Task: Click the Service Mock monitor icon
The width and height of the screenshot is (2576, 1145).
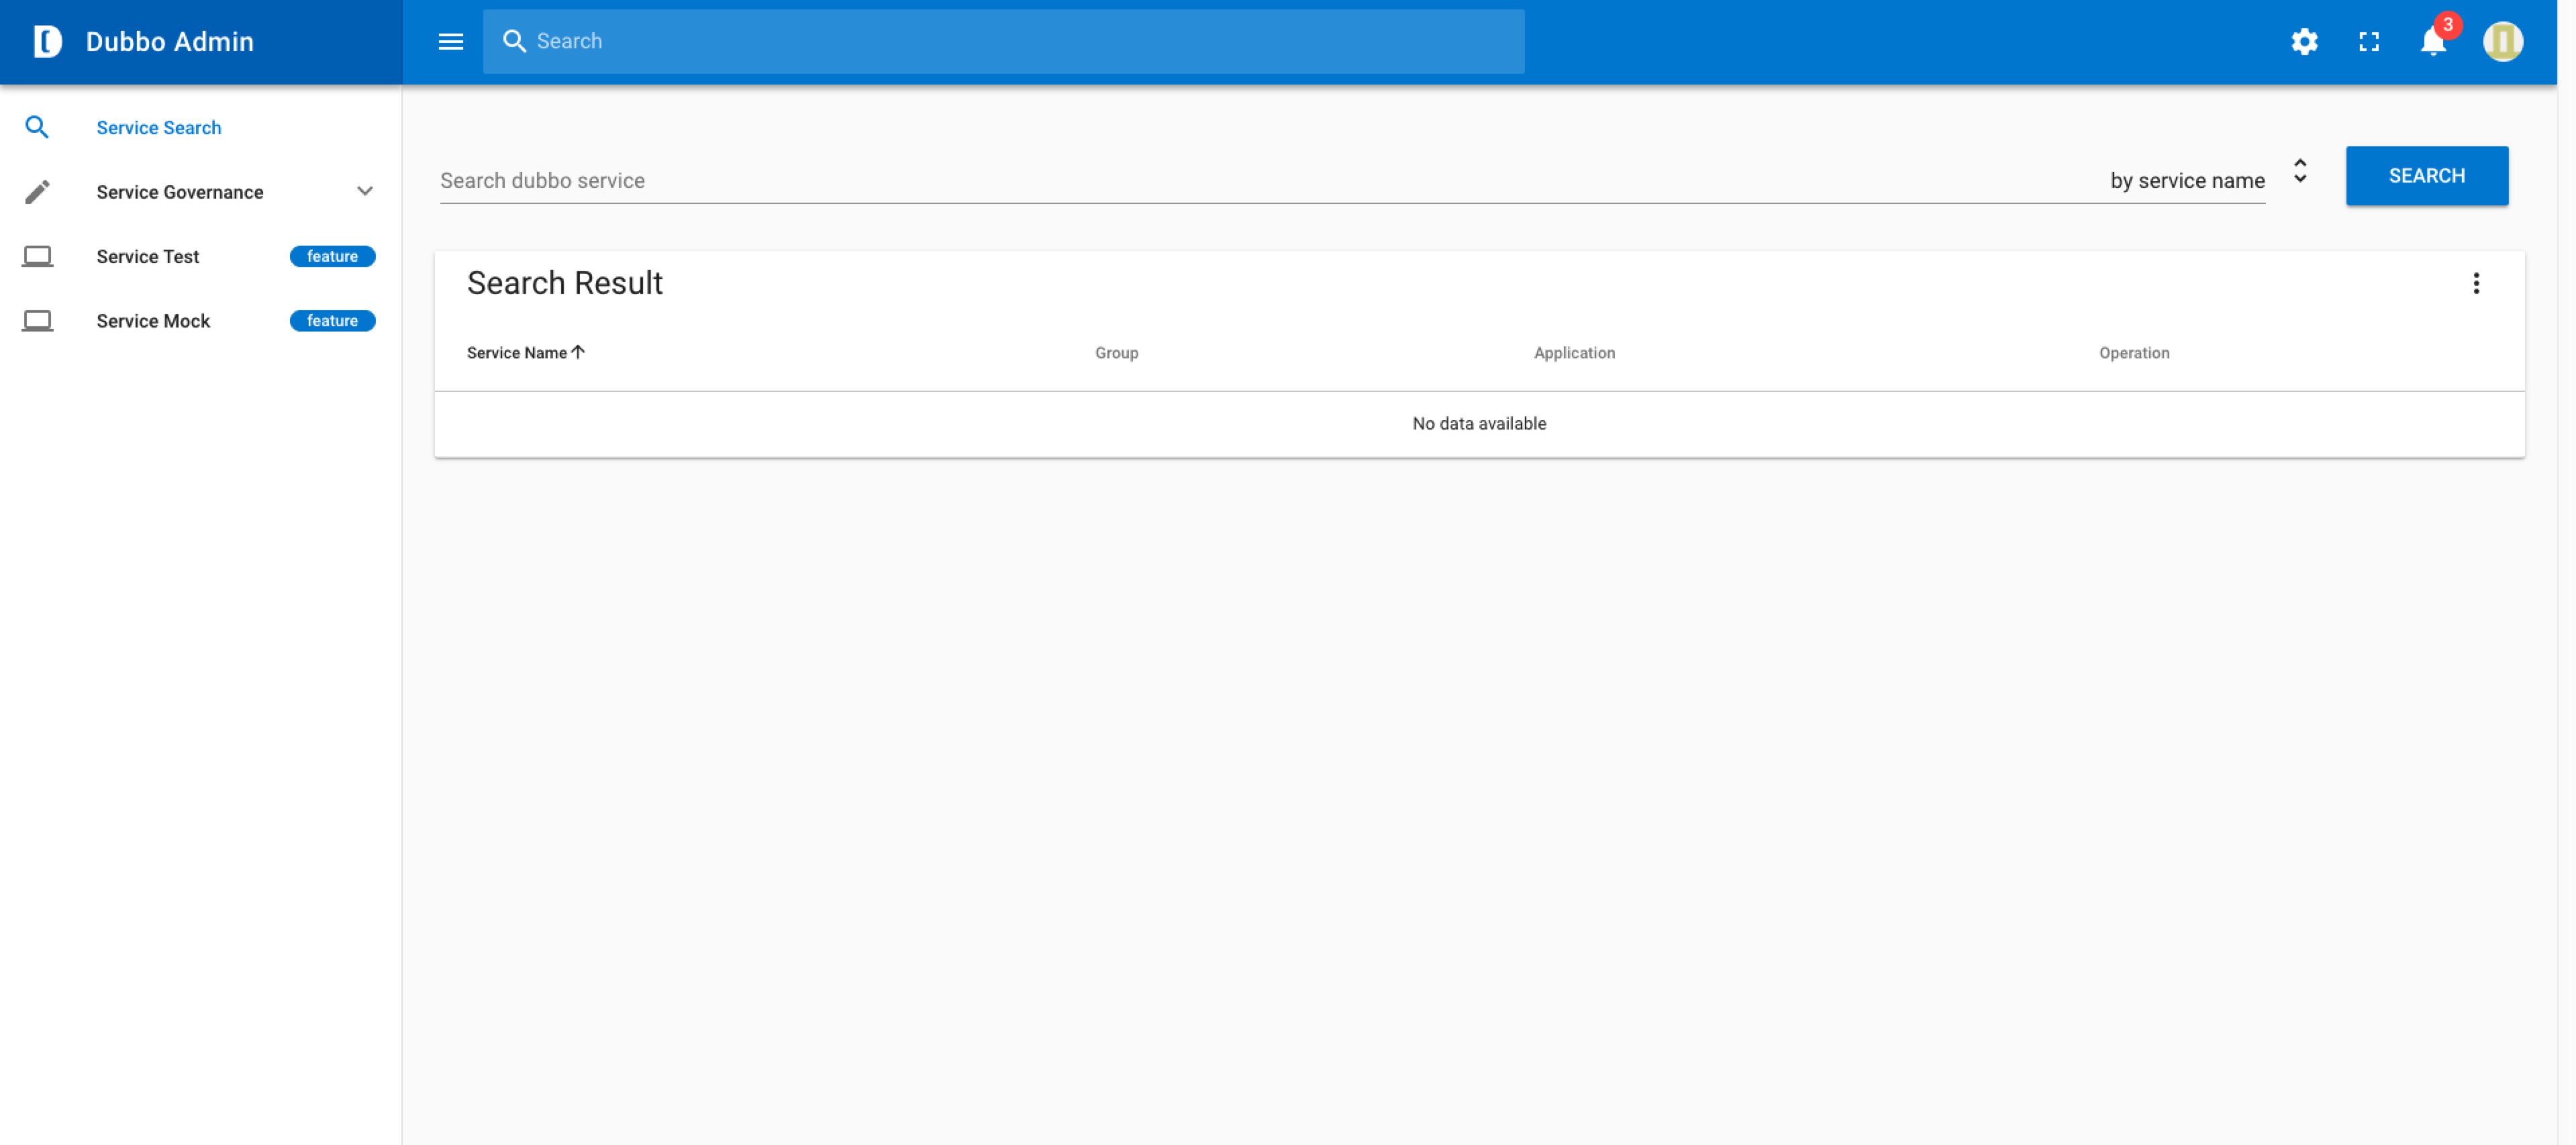Action: 36,320
